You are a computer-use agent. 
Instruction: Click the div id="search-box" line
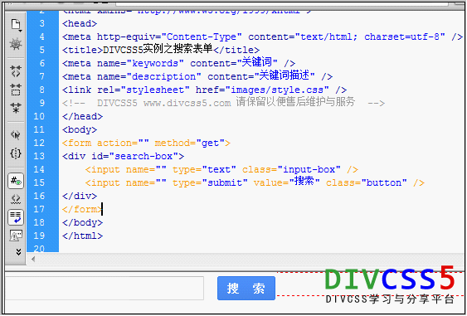(123, 156)
